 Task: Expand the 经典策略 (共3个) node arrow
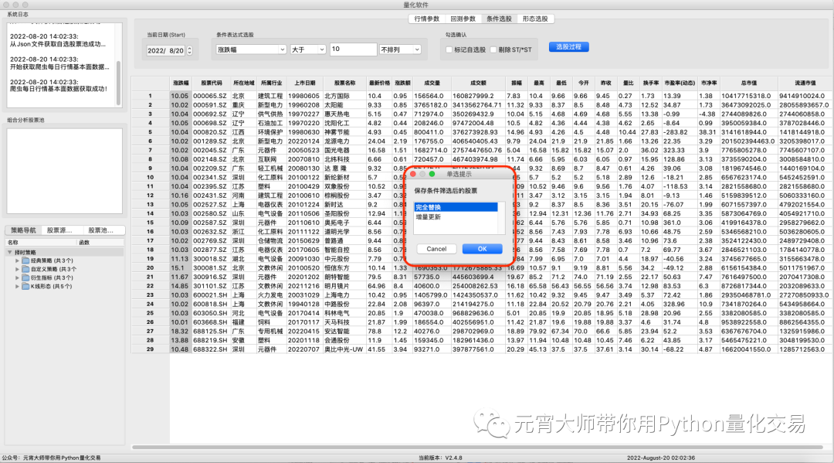[17, 260]
